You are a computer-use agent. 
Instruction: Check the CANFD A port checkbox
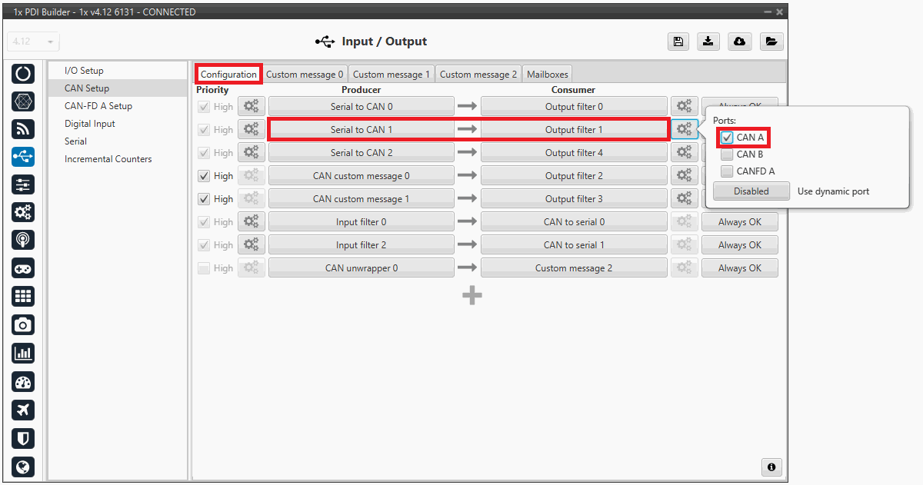pos(727,171)
